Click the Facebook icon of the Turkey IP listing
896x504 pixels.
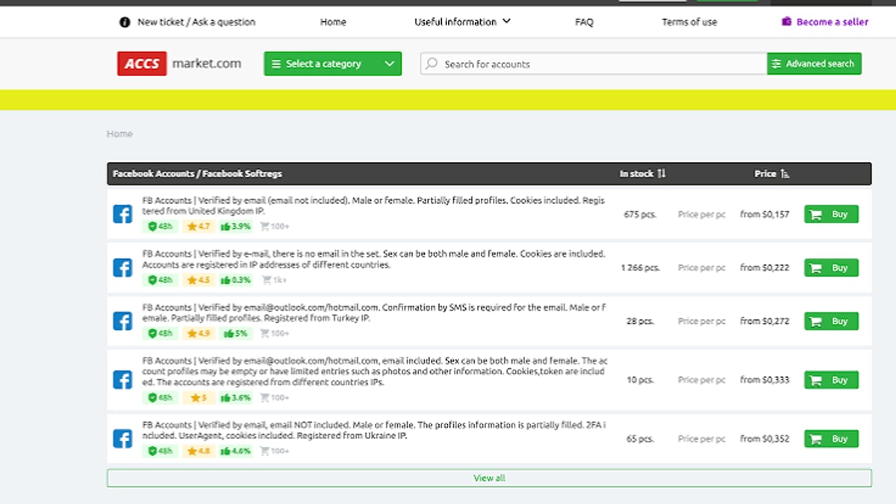tap(122, 321)
